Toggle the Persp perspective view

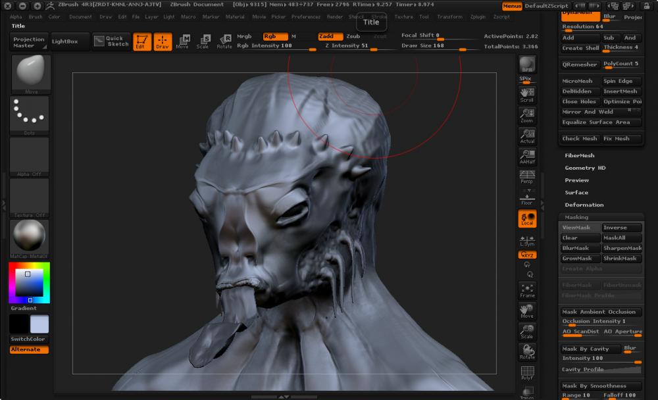coord(527,176)
